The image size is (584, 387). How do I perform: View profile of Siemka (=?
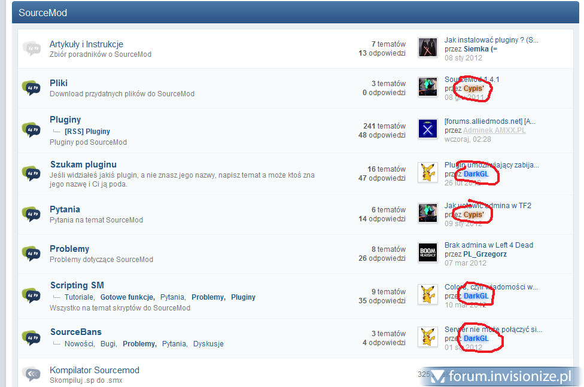coord(480,49)
